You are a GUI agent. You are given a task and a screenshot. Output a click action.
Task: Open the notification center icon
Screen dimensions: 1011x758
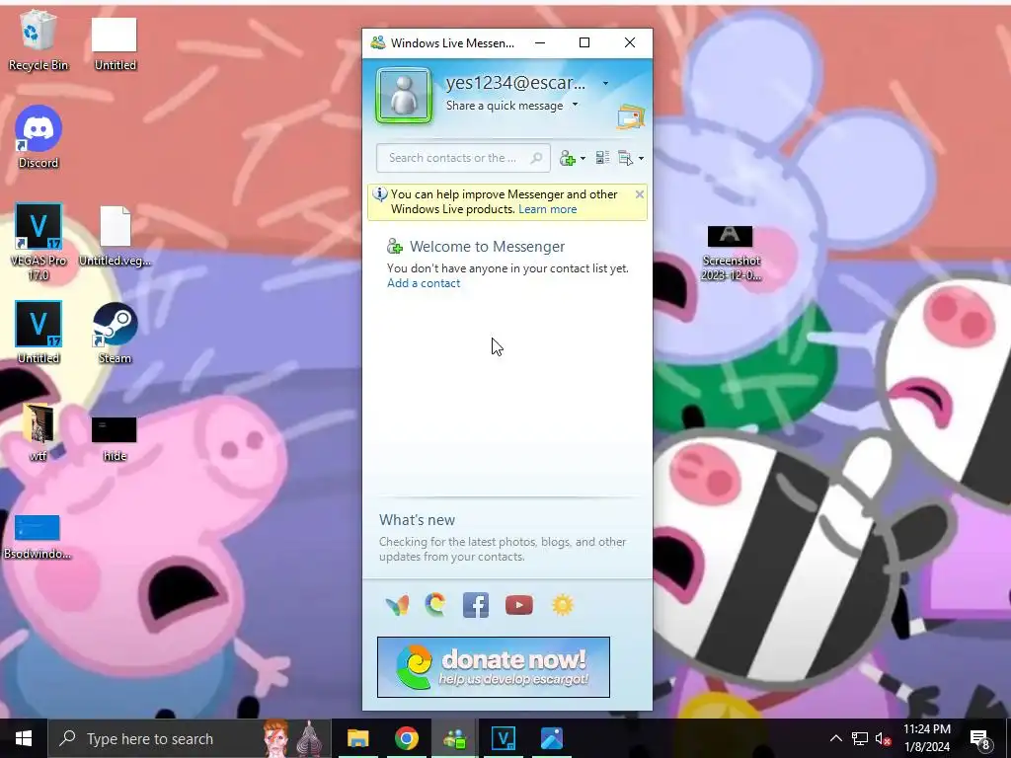(980, 739)
